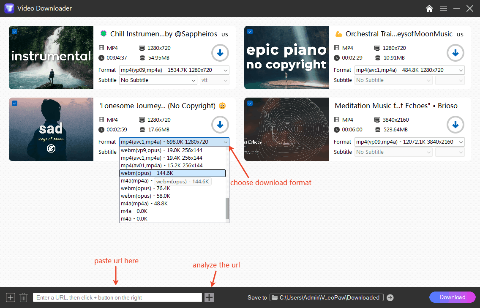Click the Orchestral Trailer video title
480x308 pixels.
[399, 34]
